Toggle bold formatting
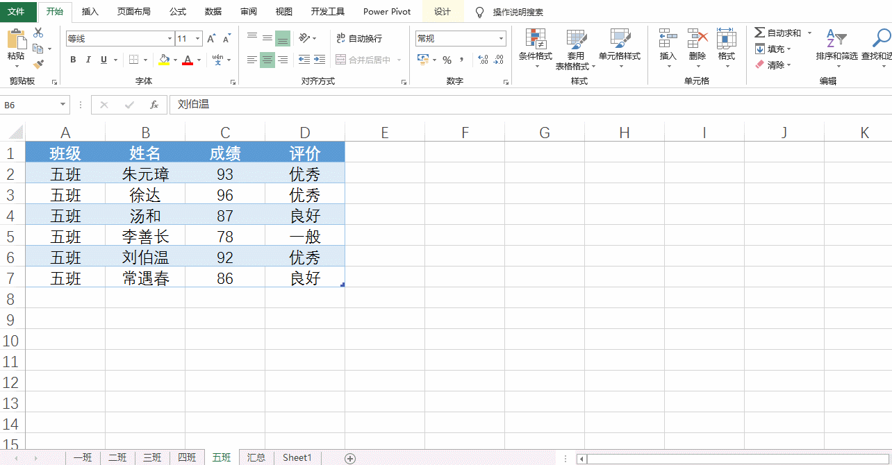 coord(72,60)
